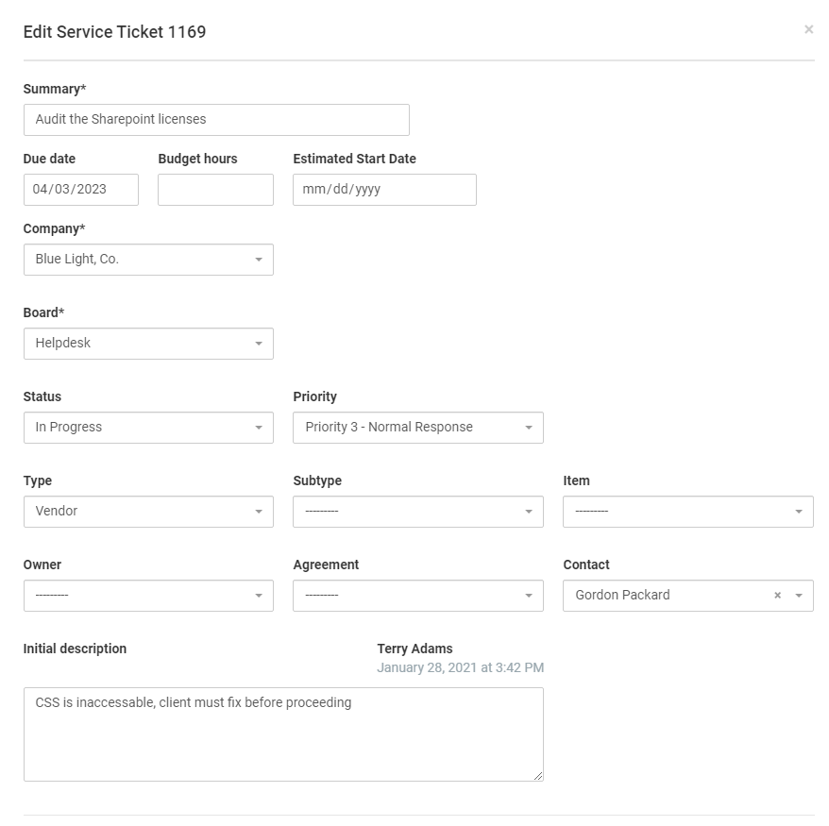The image size is (829, 826).
Task: Click the Type label
Action: [38, 480]
